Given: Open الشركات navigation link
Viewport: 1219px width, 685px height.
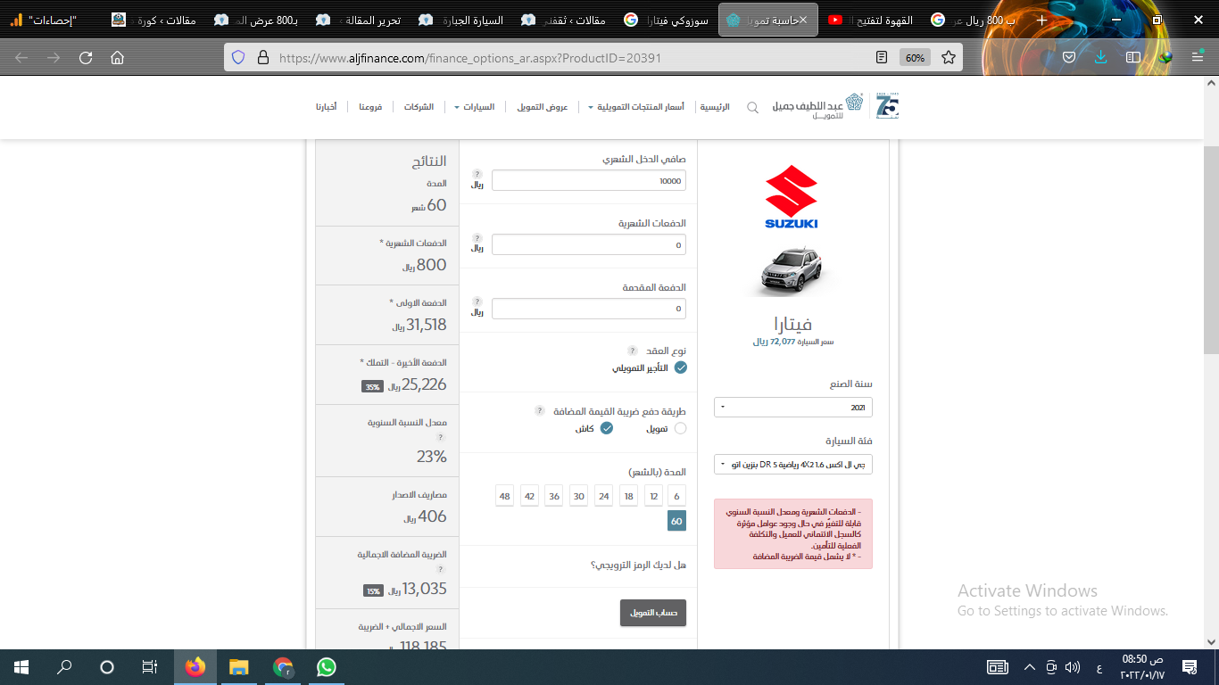Looking at the screenshot, I should point(419,107).
